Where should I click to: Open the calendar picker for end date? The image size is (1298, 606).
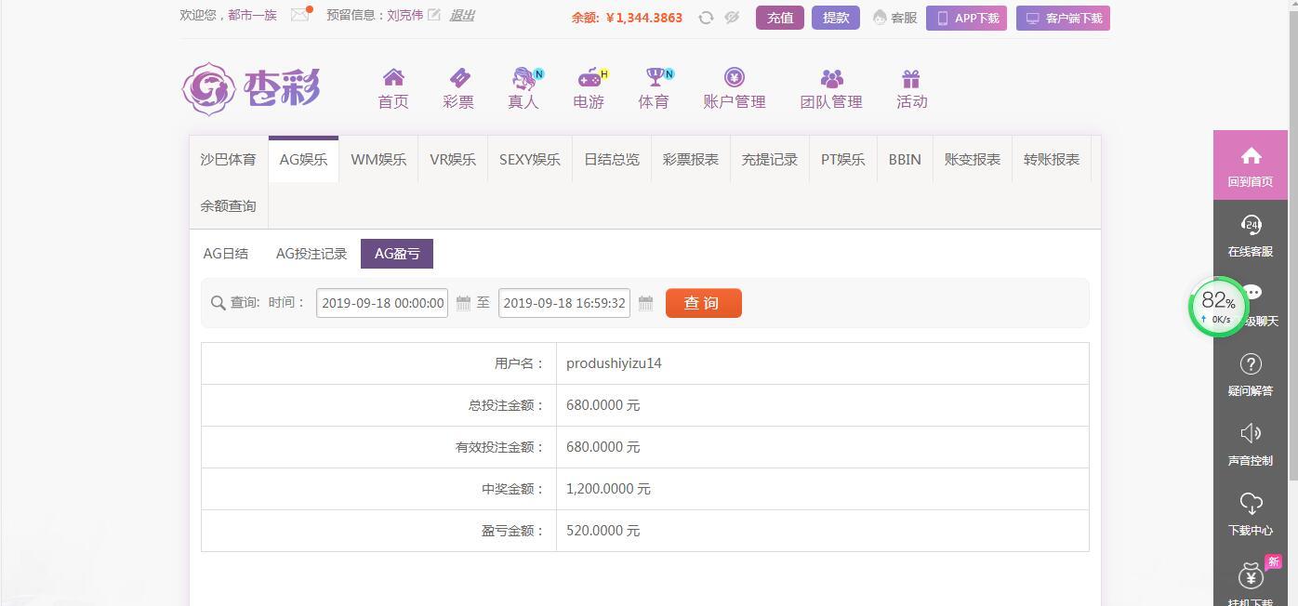(645, 302)
